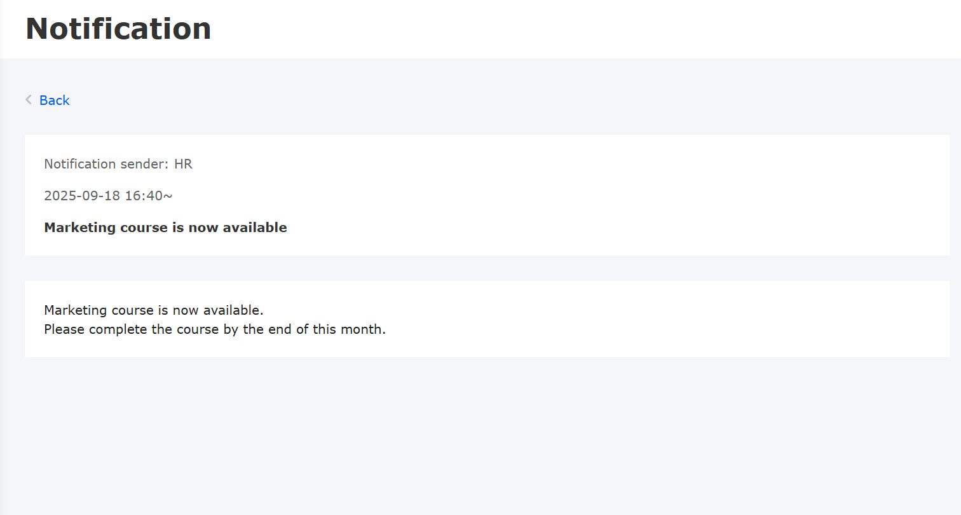Click the 16:40~ time text
The height and width of the screenshot is (515, 961).
pos(148,196)
